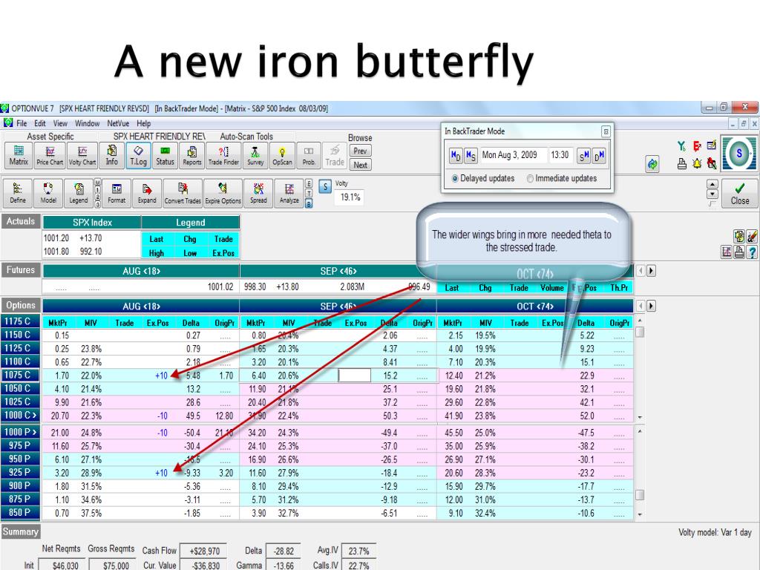Viewport: 760px width, 570px height.
Task: Select matrix format 2 button
Action: pos(97,197)
